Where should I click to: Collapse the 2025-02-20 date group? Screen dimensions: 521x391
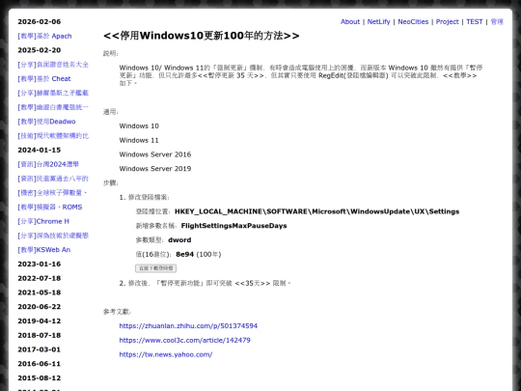[x=40, y=50]
